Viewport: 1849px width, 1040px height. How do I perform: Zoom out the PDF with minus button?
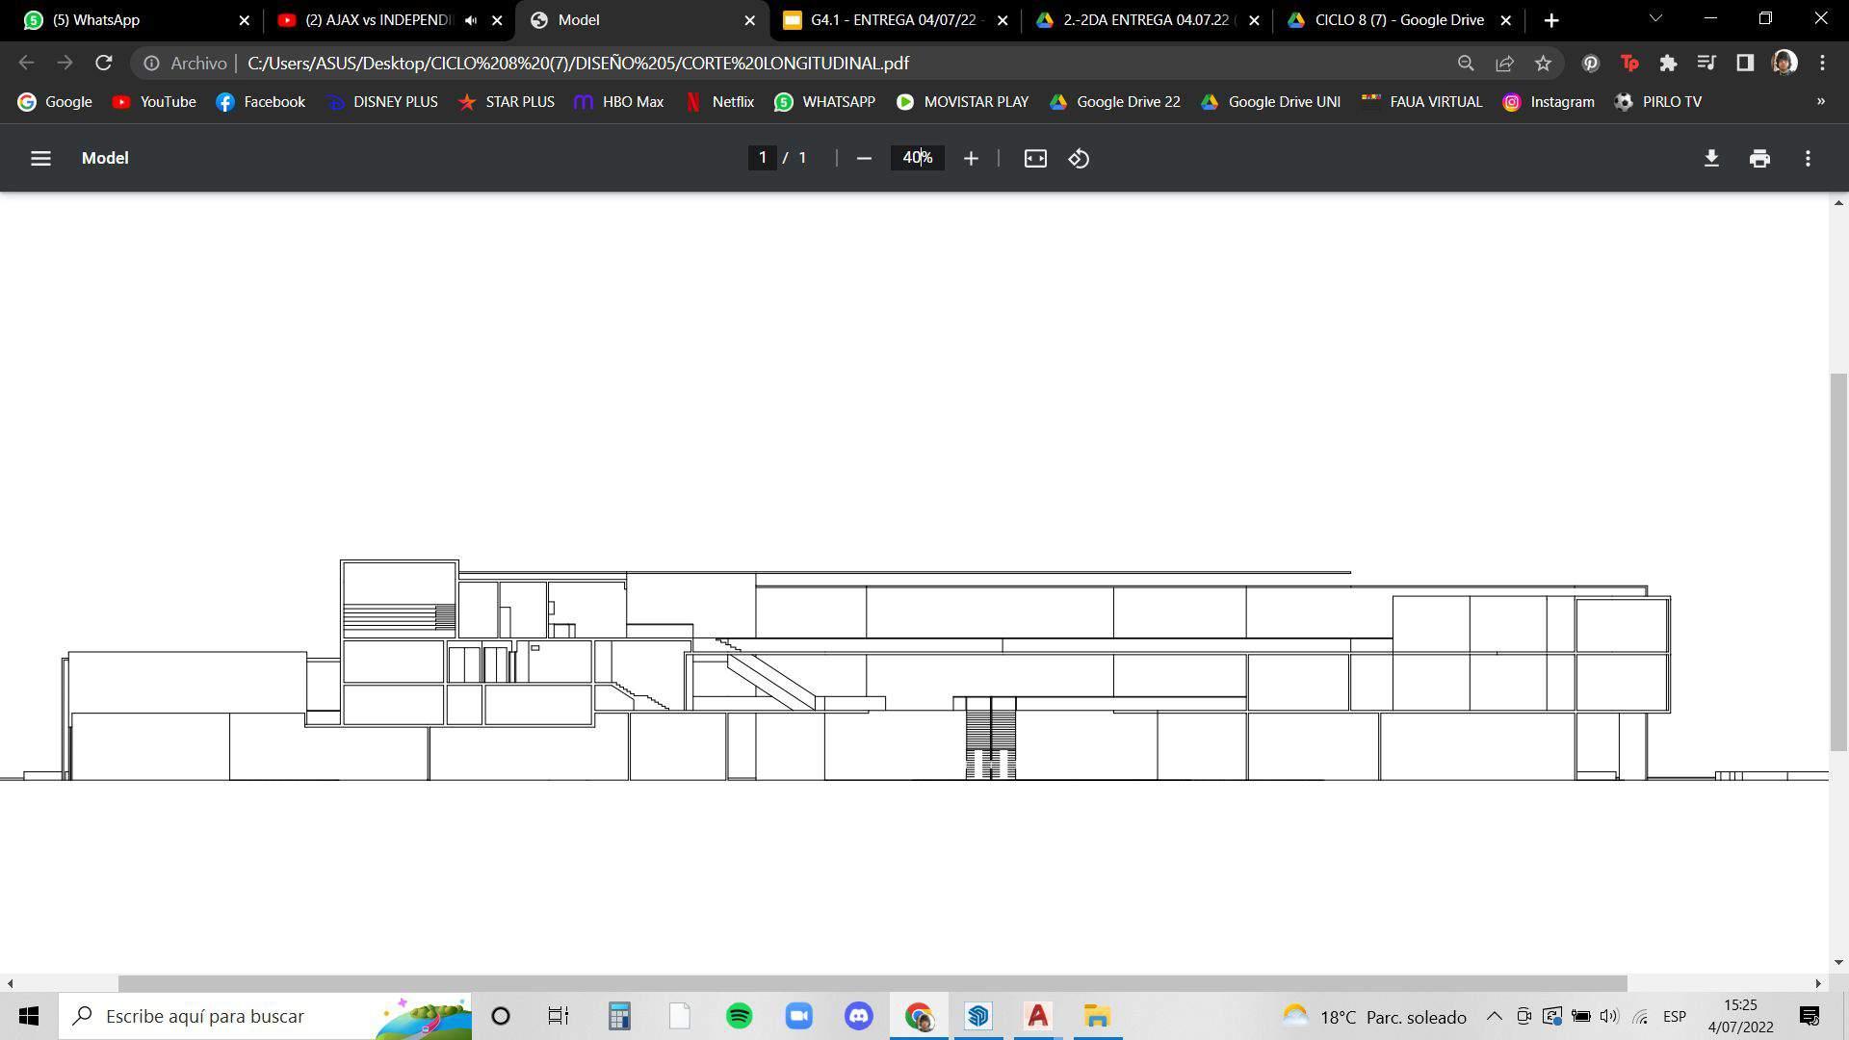pyautogui.click(x=864, y=158)
